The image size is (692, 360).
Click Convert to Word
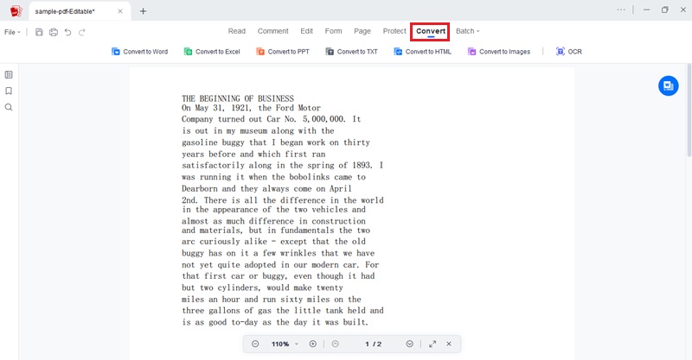(139, 52)
